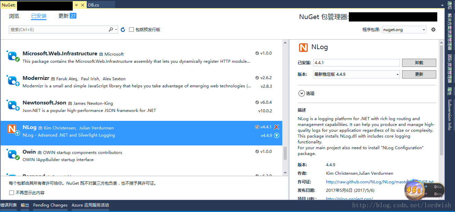455x212 pixels.
Task: Click the package search input field
Action: tap(59, 30)
